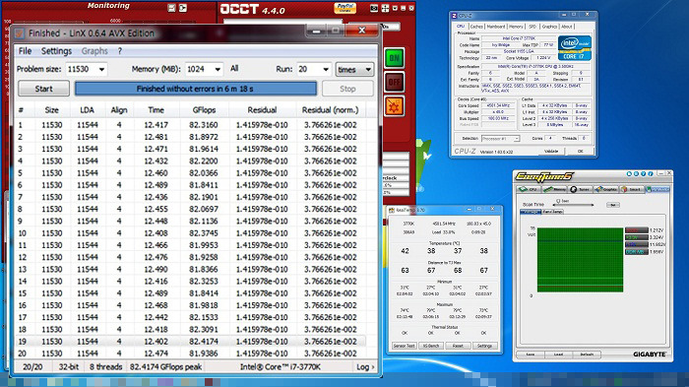Click the finished progress bar in LinX
This screenshot has height=387, width=689.
pyautogui.click(x=195, y=89)
